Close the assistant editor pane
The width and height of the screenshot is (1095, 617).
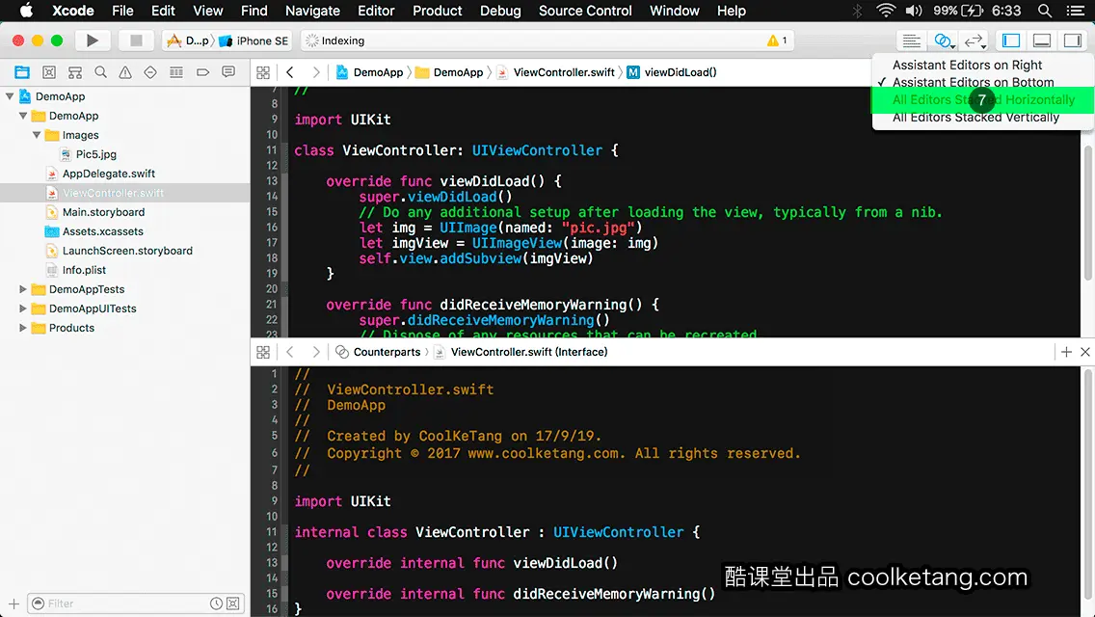pyautogui.click(x=1085, y=352)
